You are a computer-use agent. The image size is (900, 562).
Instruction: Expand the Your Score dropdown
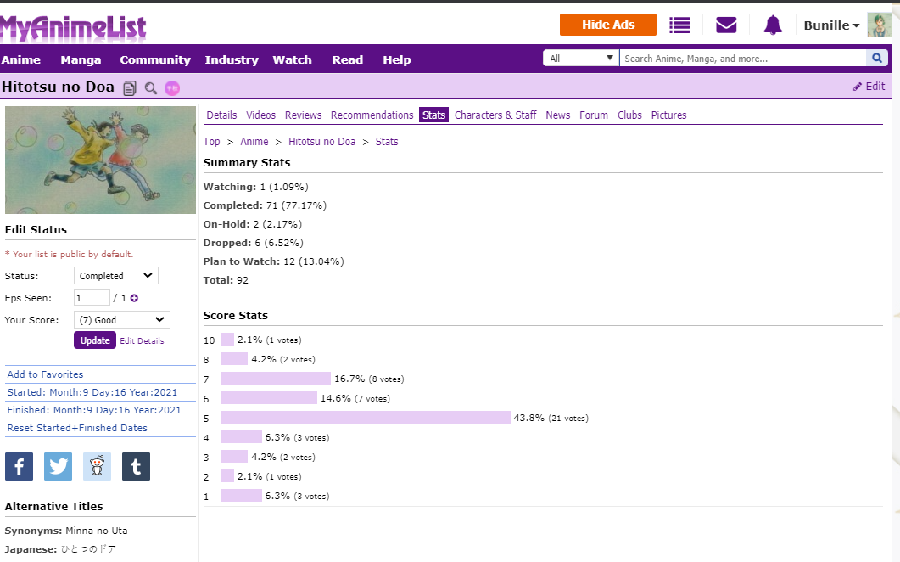pos(121,320)
